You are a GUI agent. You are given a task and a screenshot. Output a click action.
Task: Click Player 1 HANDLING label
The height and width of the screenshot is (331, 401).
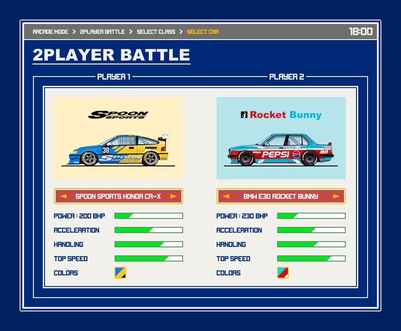[x=69, y=245]
